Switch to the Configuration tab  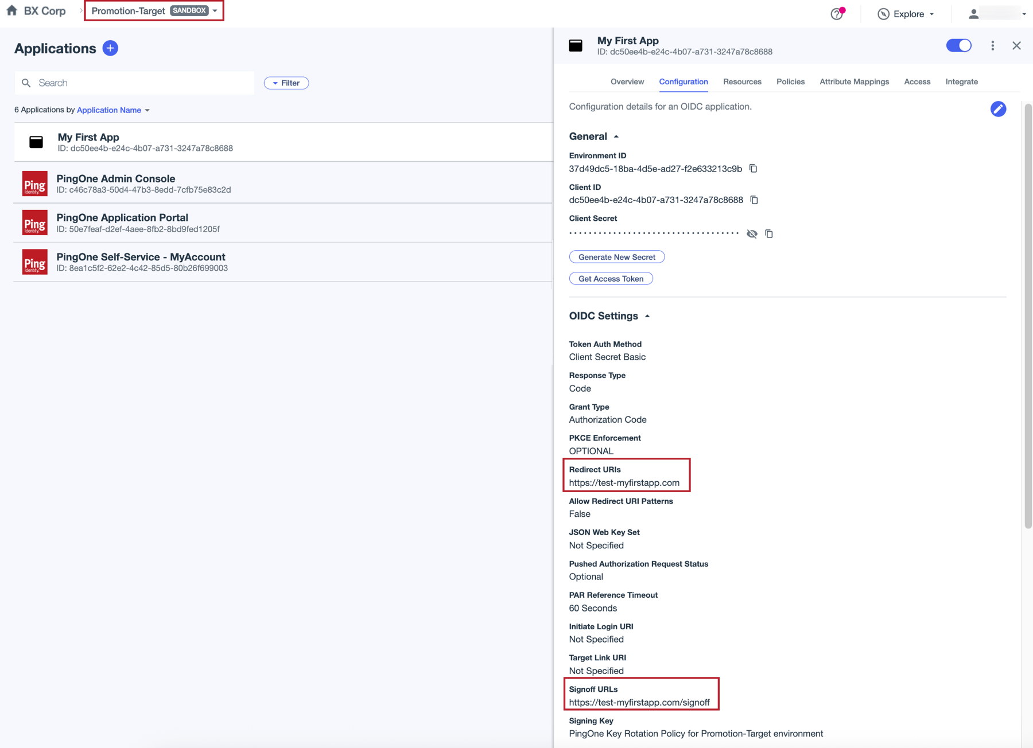click(x=683, y=82)
